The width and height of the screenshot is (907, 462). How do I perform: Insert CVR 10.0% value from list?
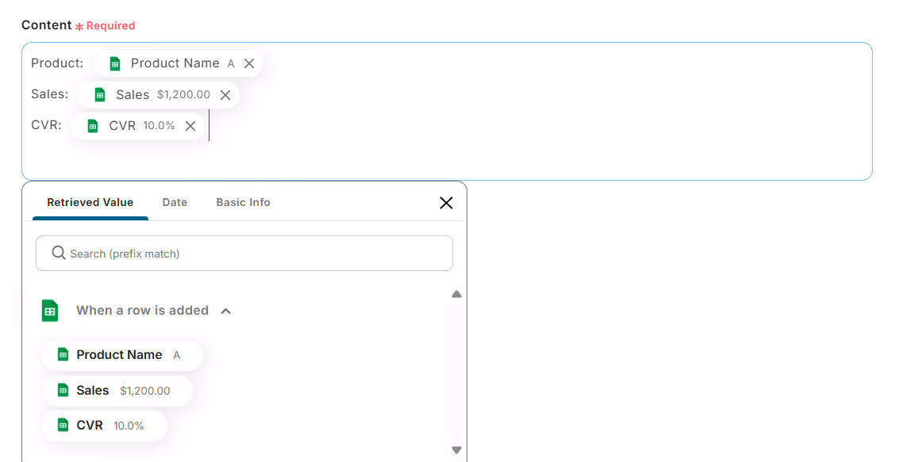pos(105,426)
